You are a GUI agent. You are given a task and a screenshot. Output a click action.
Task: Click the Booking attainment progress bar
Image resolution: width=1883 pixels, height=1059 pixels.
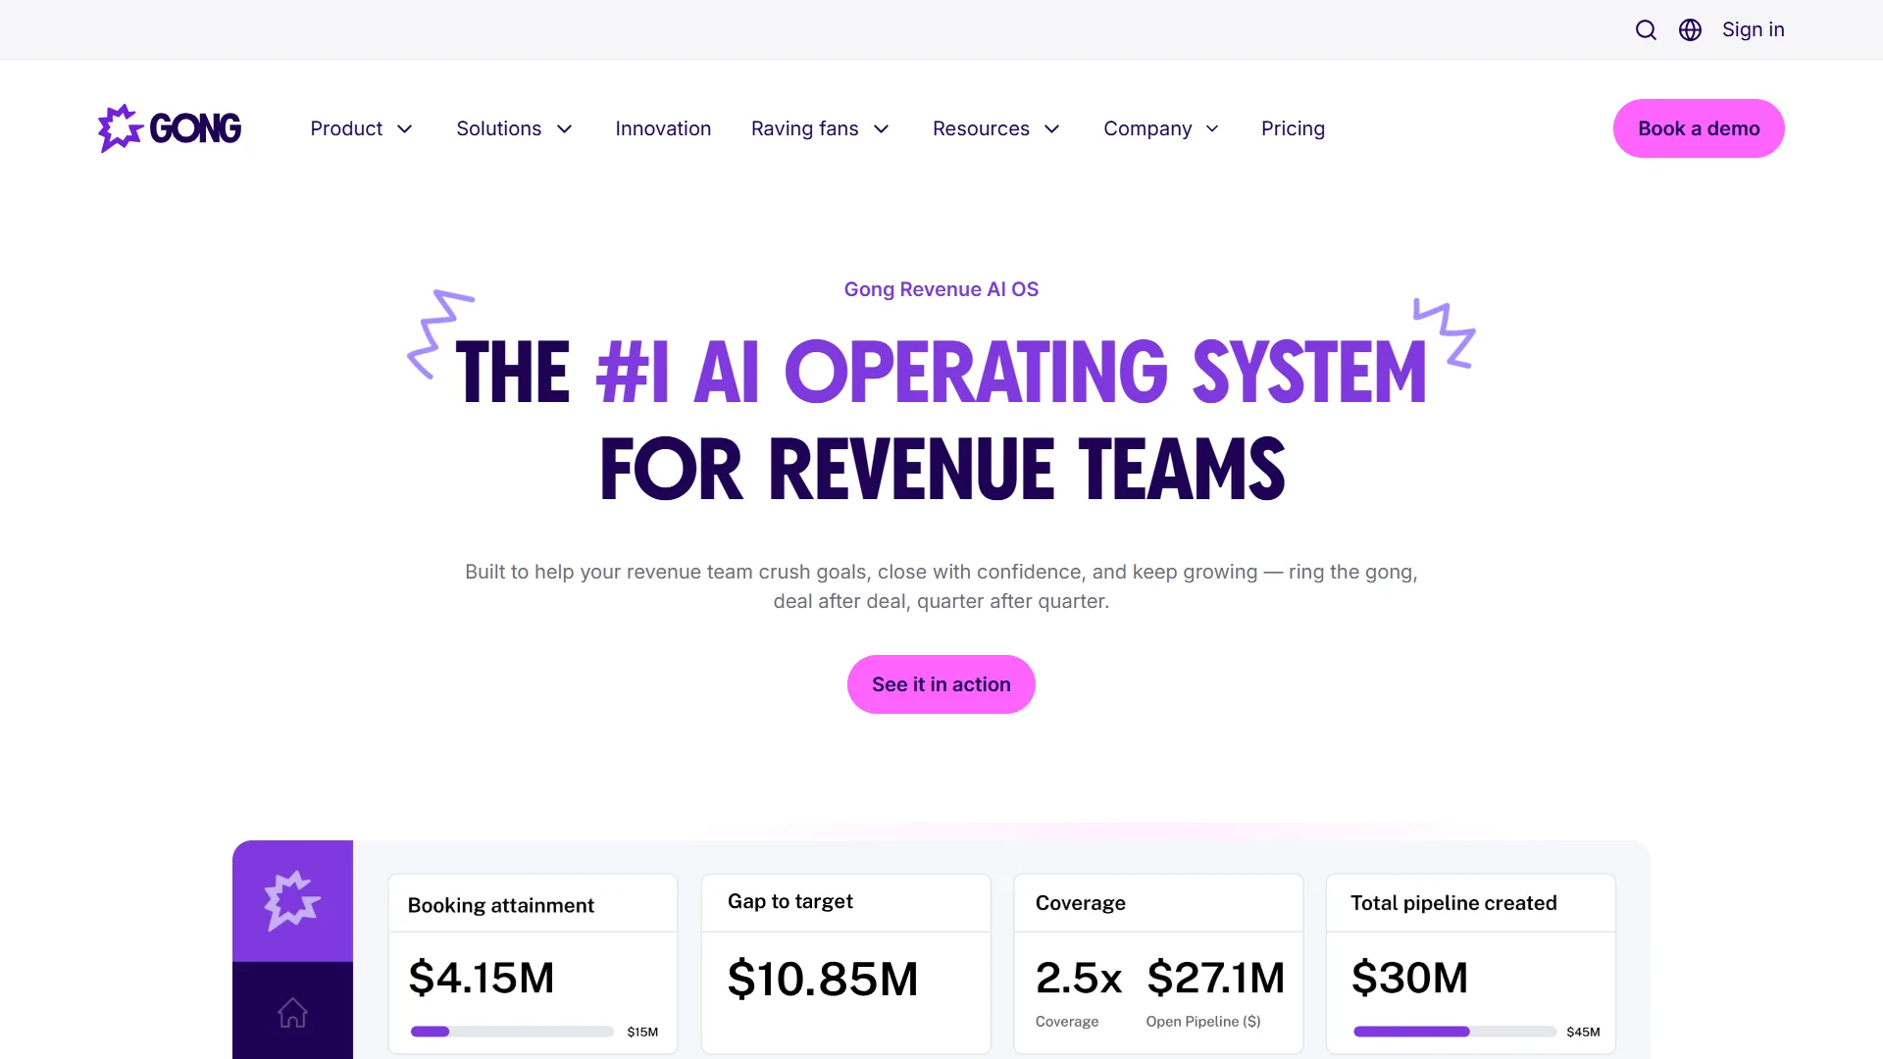coord(512,1032)
